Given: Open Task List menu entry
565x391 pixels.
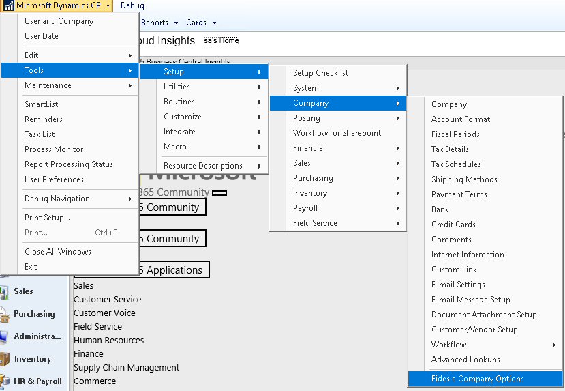Looking at the screenshot, I should [x=70, y=134].
